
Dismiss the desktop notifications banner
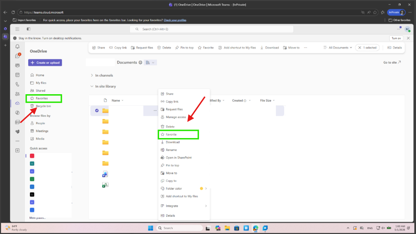408,38
